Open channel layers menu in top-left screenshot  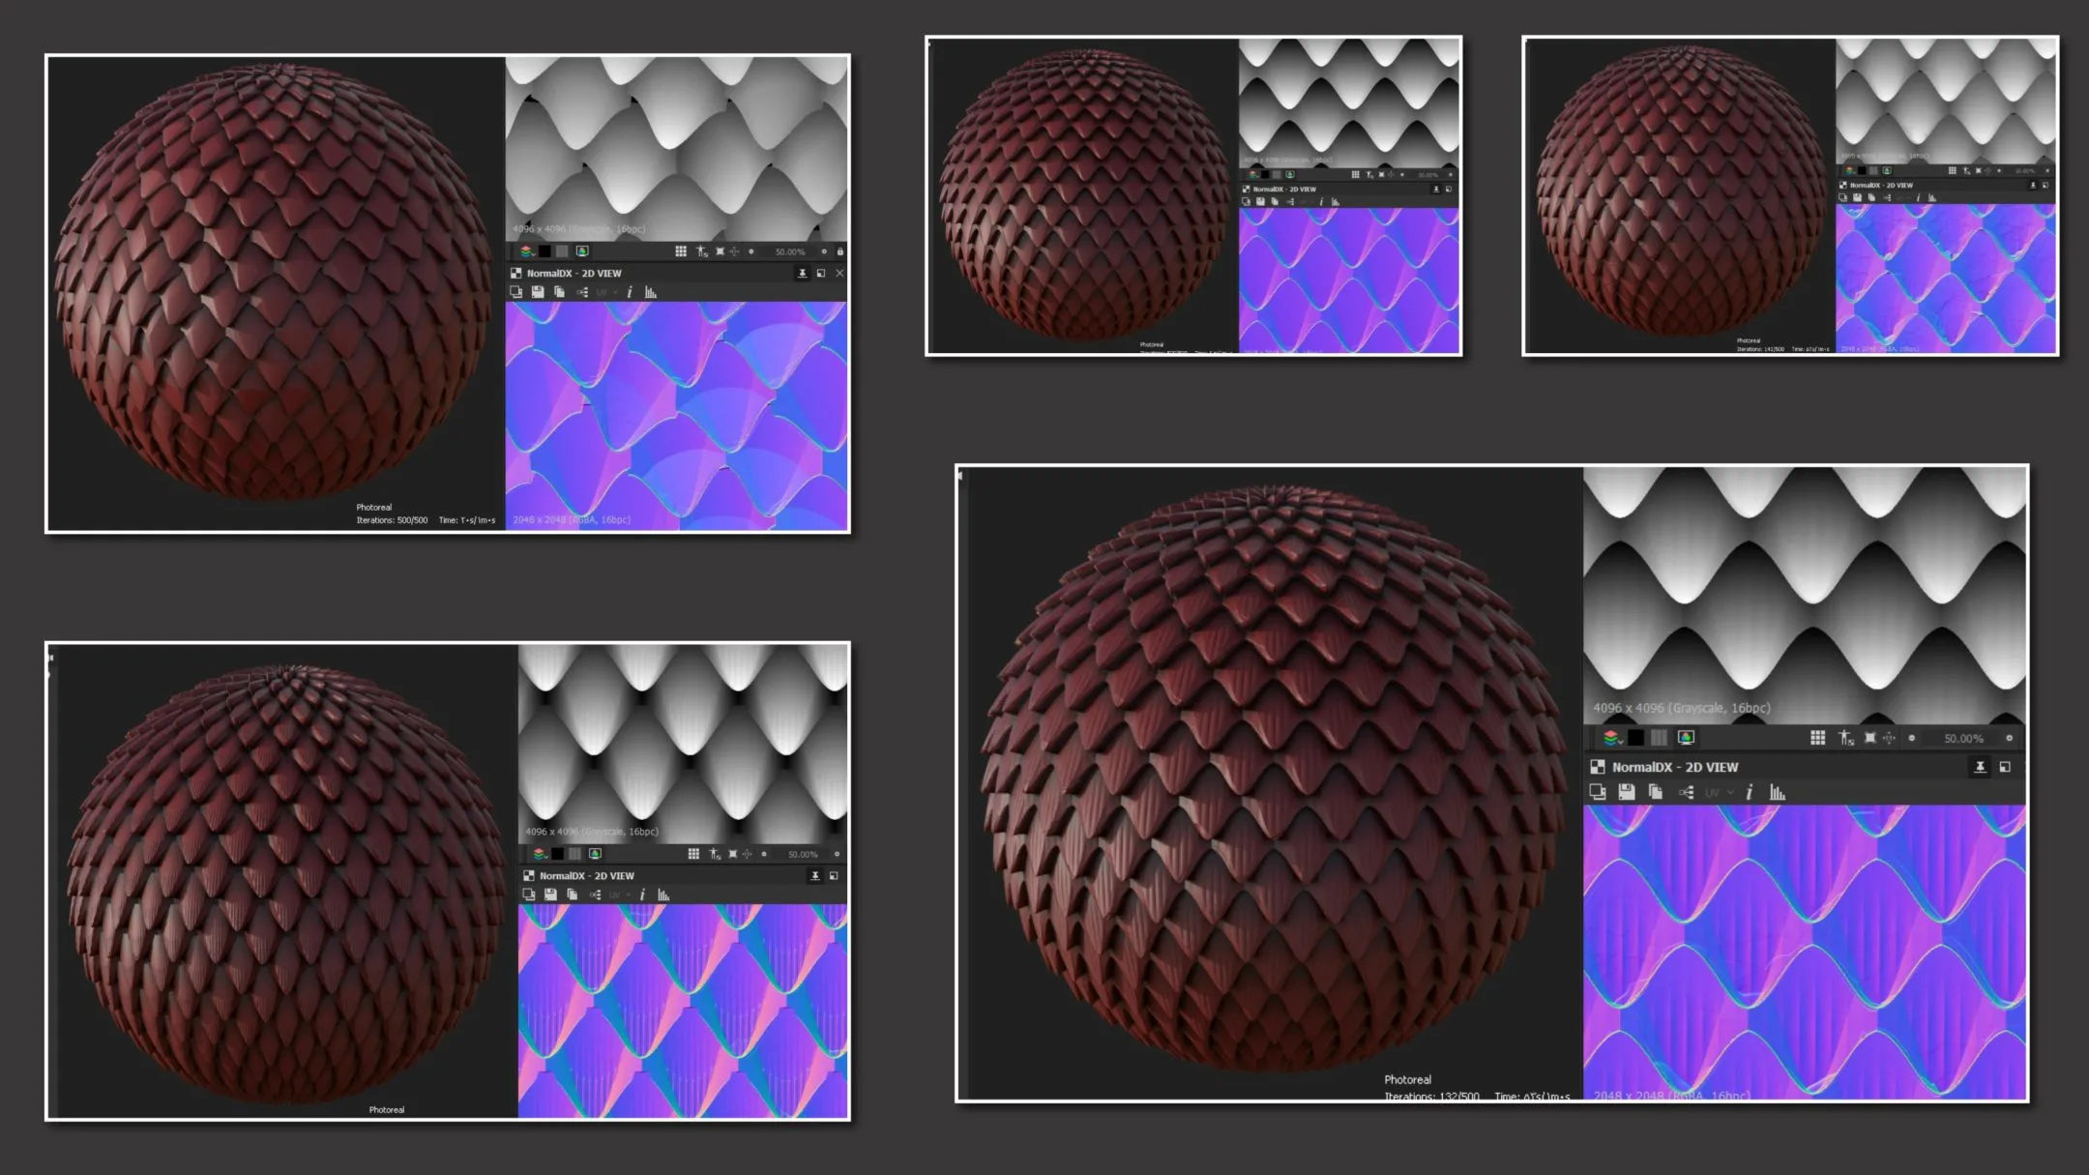point(526,251)
